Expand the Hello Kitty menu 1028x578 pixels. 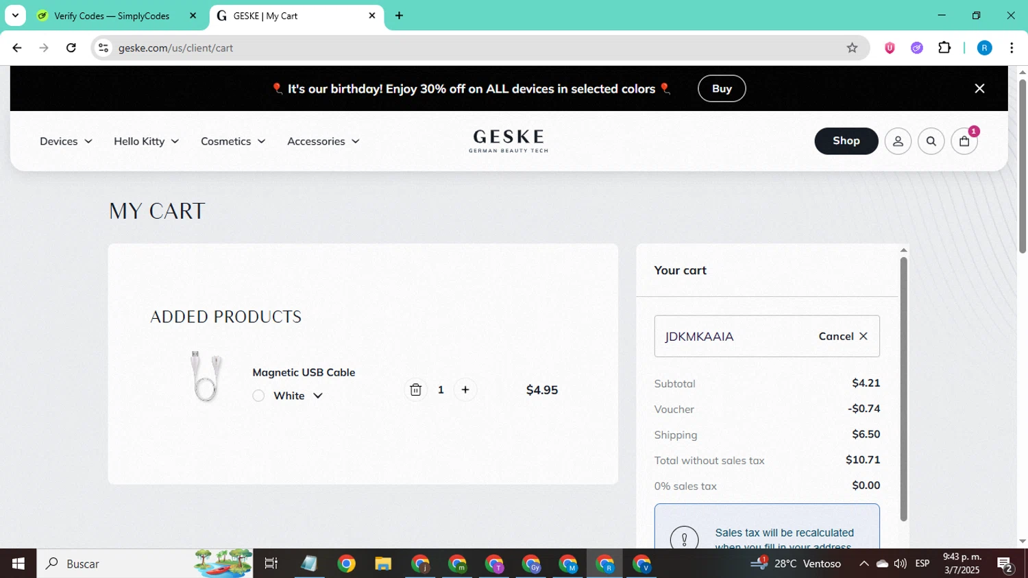pyautogui.click(x=146, y=141)
